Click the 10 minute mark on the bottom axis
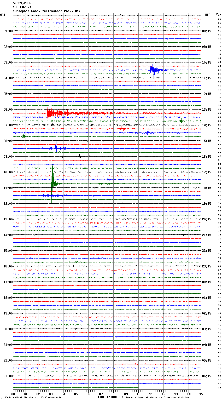The image size is (222, 401). [x=138, y=394]
